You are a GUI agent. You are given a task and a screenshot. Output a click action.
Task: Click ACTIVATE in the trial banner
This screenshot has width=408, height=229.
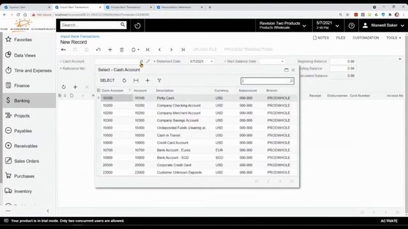pos(389,221)
